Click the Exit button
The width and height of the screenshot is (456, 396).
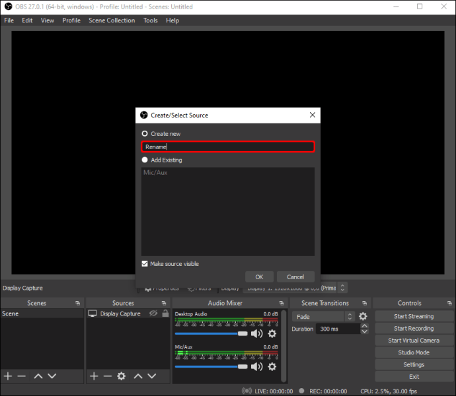(x=414, y=377)
